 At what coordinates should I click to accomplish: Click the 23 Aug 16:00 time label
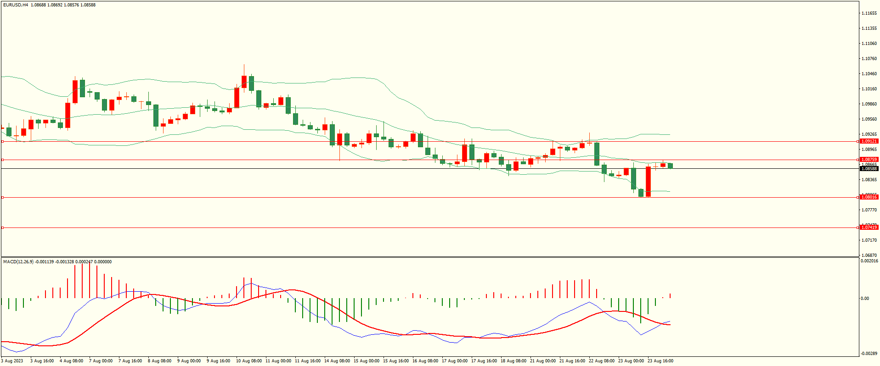[x=660, y=361]
